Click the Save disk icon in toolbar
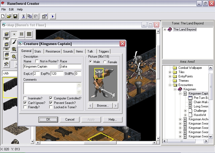215x153 pixels. coord(15,16)
